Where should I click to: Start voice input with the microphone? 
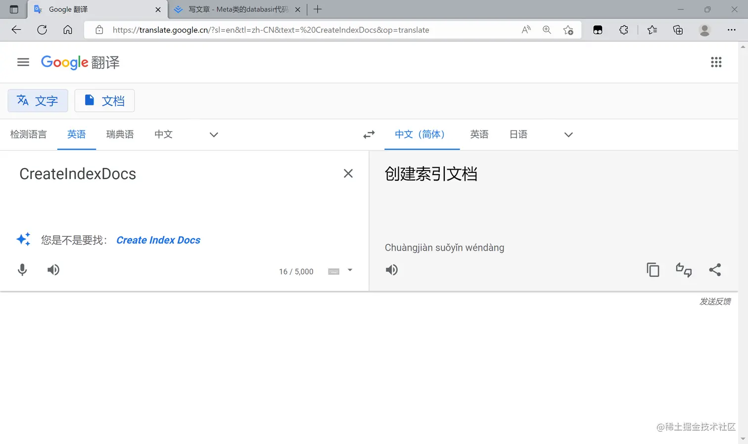[22, 270]
